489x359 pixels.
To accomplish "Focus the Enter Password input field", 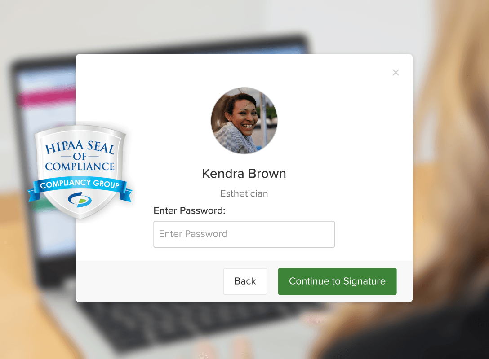I will pos(244,234).
